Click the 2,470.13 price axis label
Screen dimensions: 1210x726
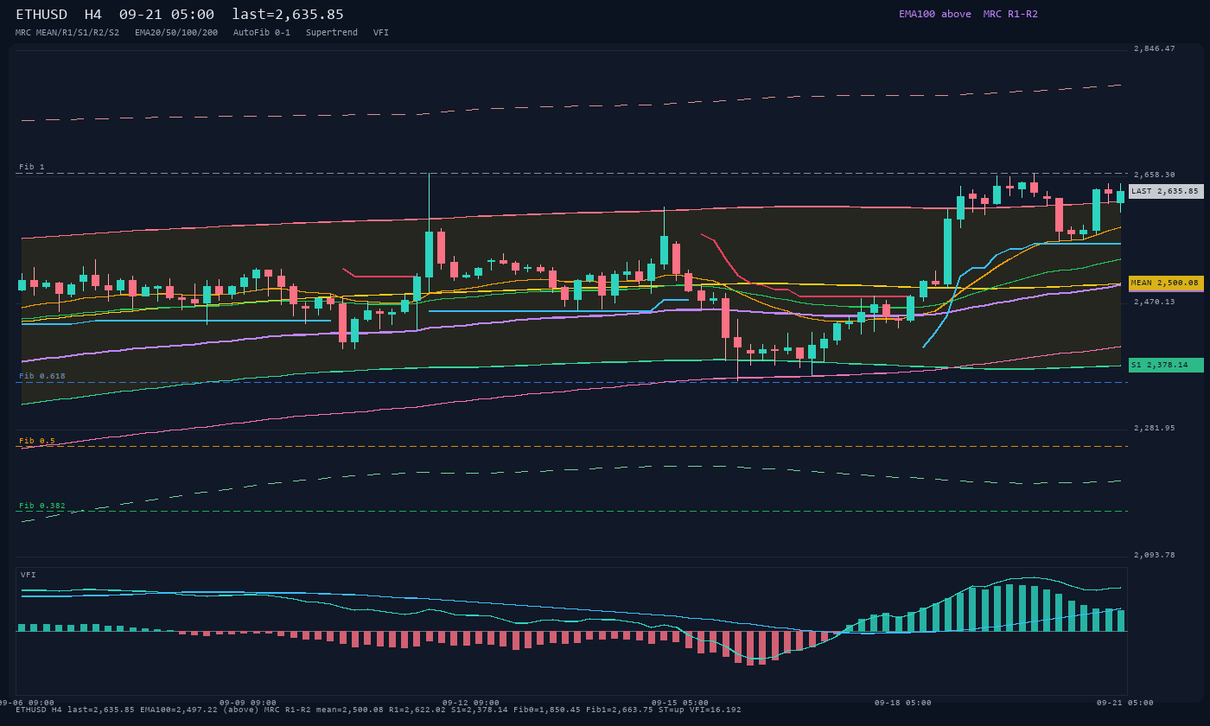coord(1155,302)
